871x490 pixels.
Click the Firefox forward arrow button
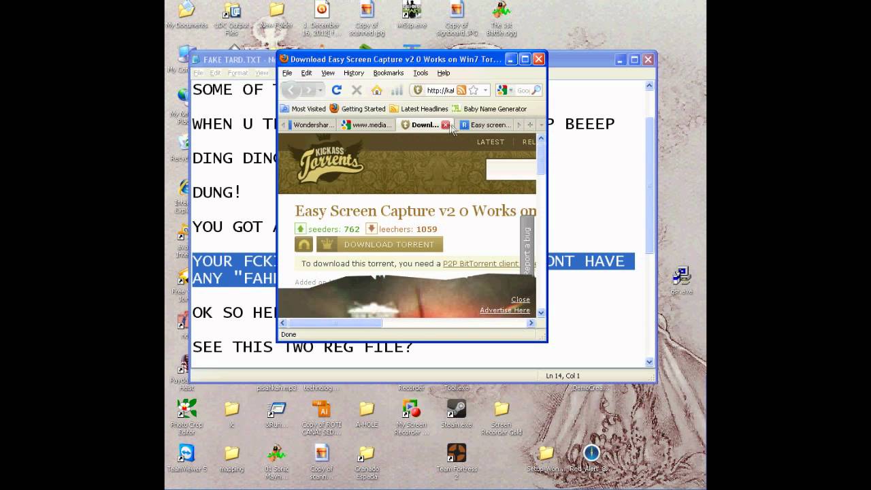(x=309, y=90)
